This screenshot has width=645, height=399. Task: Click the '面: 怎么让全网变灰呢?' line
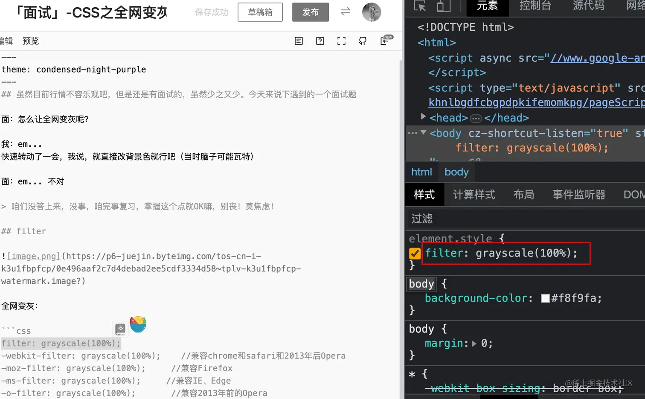click(x=45, y=119)
